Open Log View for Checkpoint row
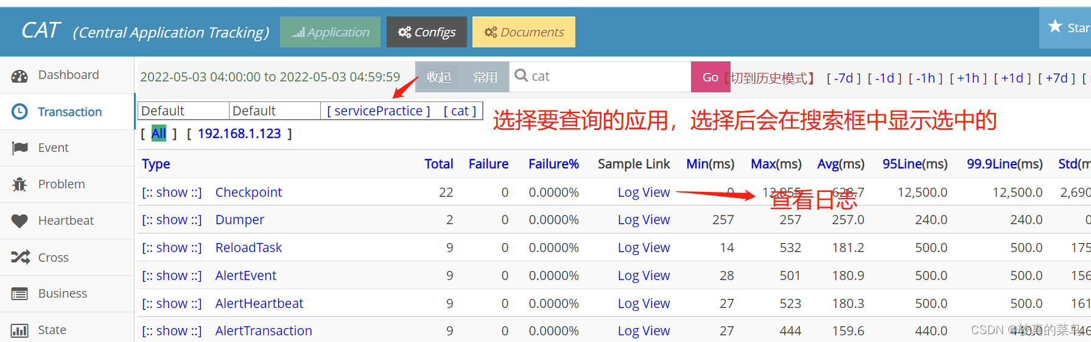The width and height of the screenshot is (1091, 342). coord(644,193)
